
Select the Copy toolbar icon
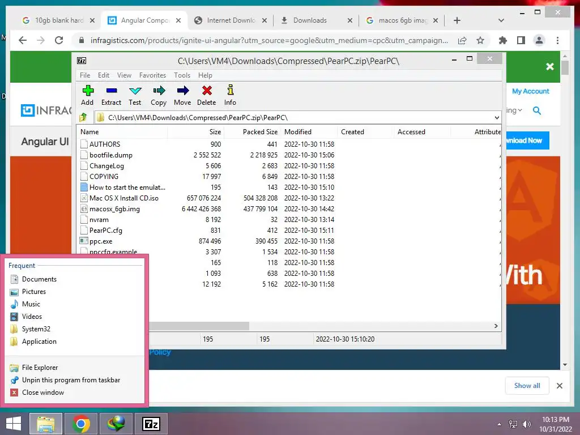(159, 95)
